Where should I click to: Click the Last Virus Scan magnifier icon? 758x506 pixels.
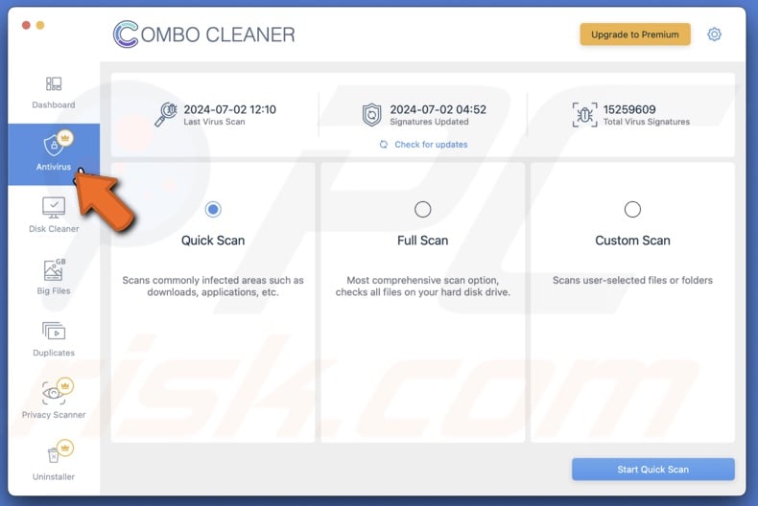click(x=165, y=114)
